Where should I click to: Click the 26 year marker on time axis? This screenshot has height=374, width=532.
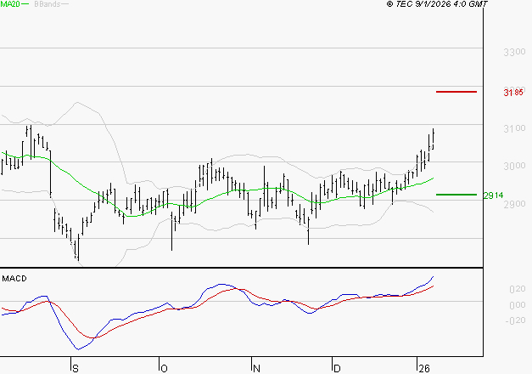point(424,369)
